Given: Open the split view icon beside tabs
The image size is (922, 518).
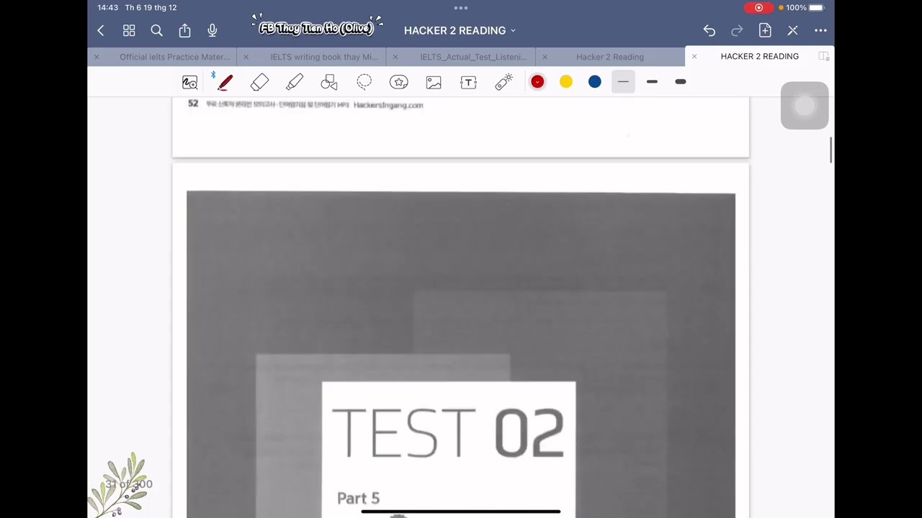Looking at the screenshot, I should coord(823,56).
